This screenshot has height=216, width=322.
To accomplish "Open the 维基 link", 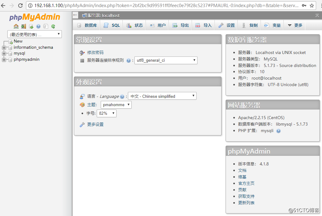I will (242, 177).
